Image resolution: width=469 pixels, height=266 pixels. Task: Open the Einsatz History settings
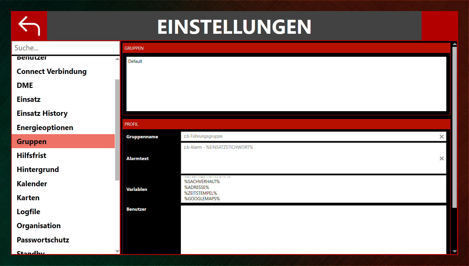point(42,113)
